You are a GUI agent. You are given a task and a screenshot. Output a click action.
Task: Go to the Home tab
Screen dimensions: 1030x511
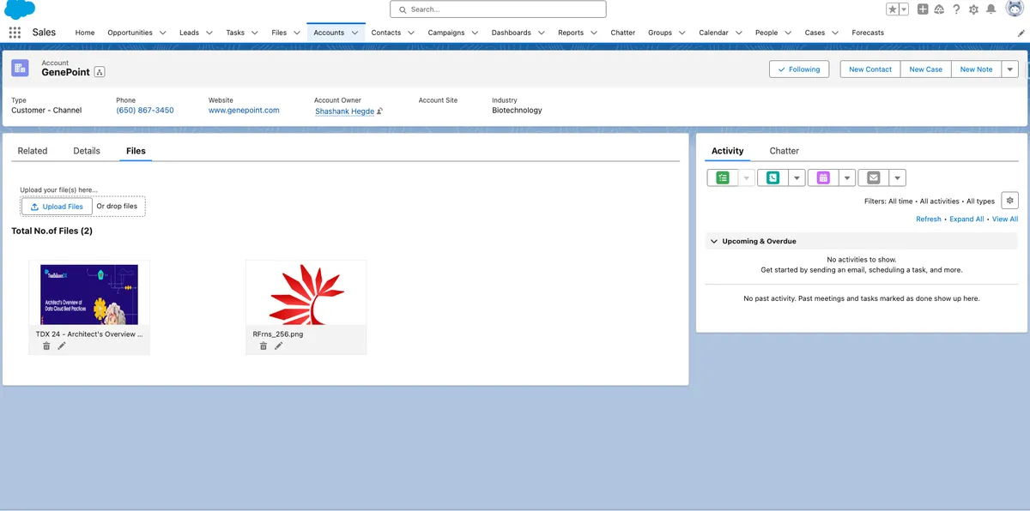click(x=85, y=33)
